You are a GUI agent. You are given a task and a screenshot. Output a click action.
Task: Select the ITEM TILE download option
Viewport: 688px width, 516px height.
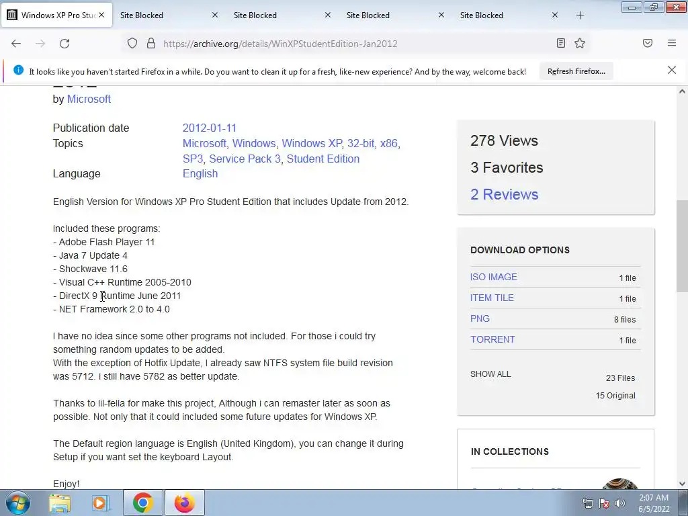coord(492,298)
